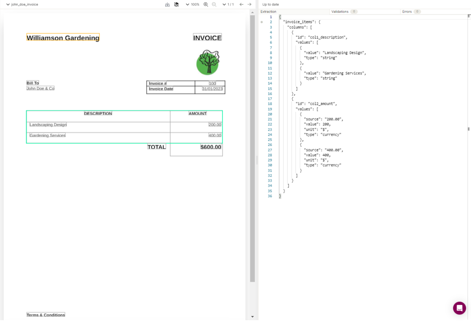Click the "columns": [ JSON line

(x=299, y=27)
